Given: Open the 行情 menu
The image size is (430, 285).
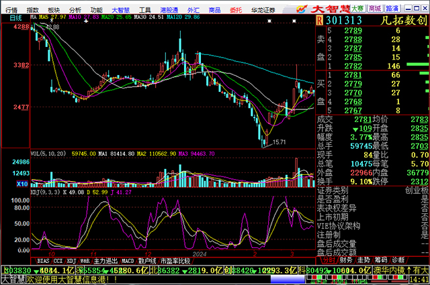Looking at the screenshot, I should pyautogui.click(x=11, y=10).
